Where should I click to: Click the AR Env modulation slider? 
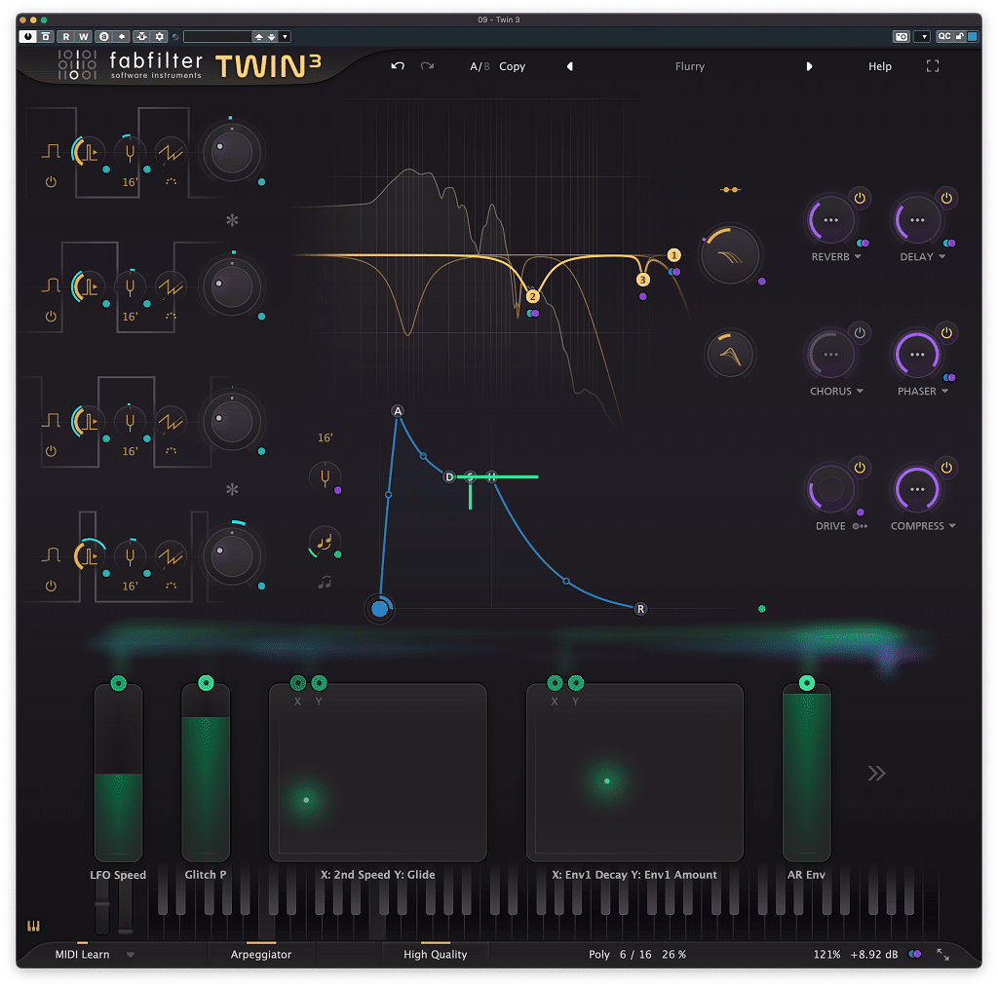[806, 772]
